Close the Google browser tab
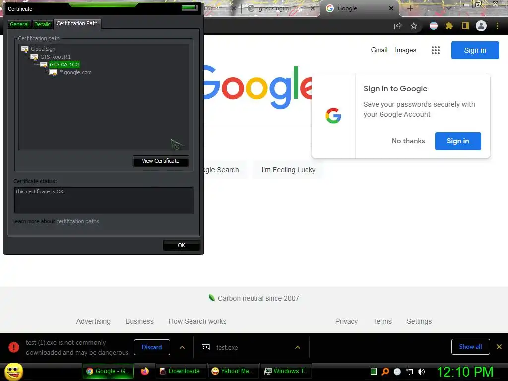Viewport: 508px width, 381px height. point(391,8)
